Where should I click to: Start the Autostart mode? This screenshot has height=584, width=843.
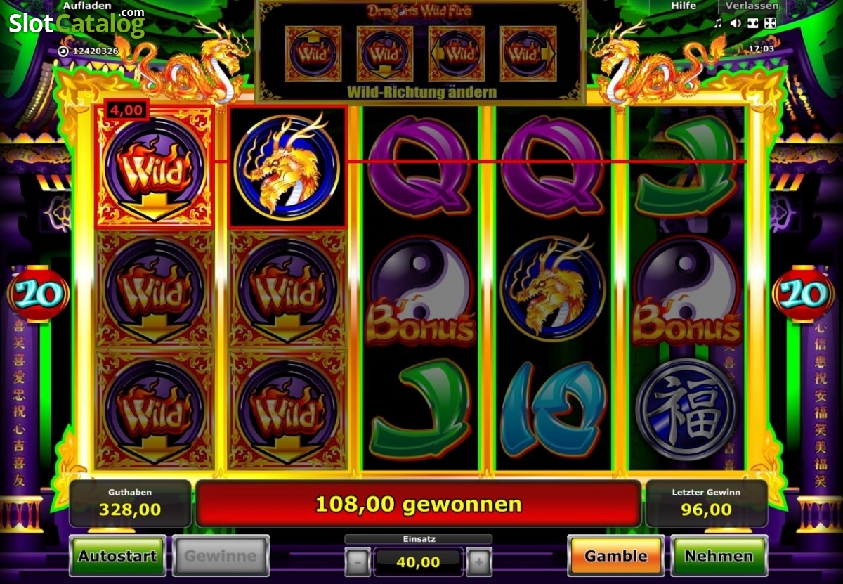(117, 556)
